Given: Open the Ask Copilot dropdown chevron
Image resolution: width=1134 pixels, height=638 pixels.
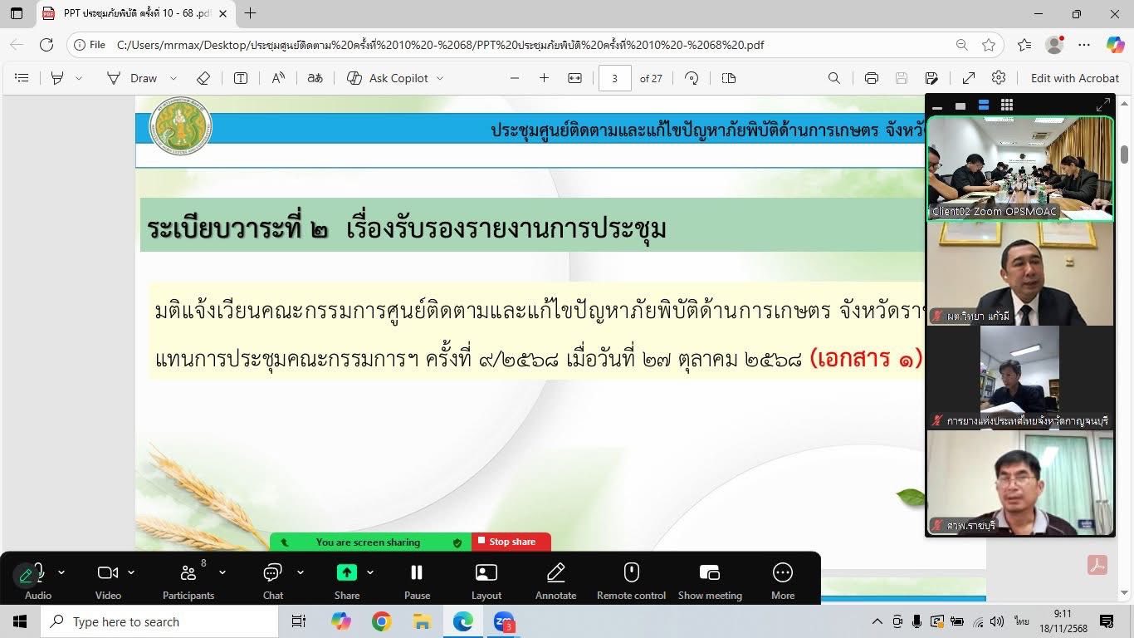Looking at the screenshot, I should coord(440,78).
